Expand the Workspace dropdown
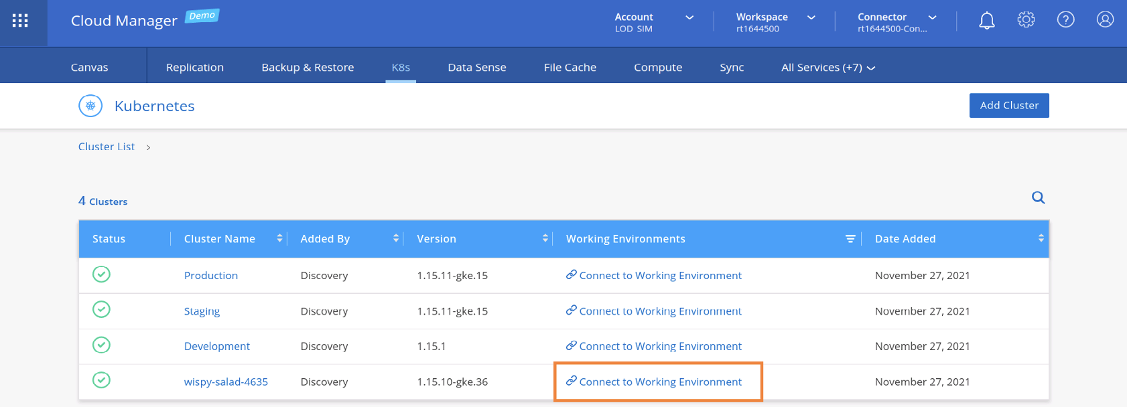The width and height of the screenshot is (1127, 407). 811,17
